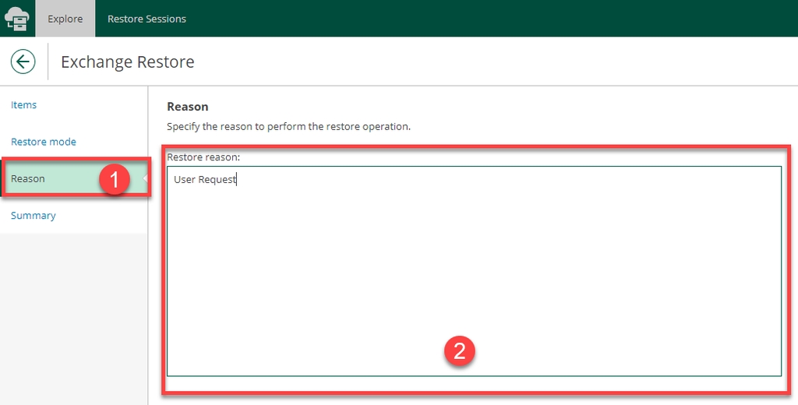Click the Veeam logo icon

click(x=17, y=19)
